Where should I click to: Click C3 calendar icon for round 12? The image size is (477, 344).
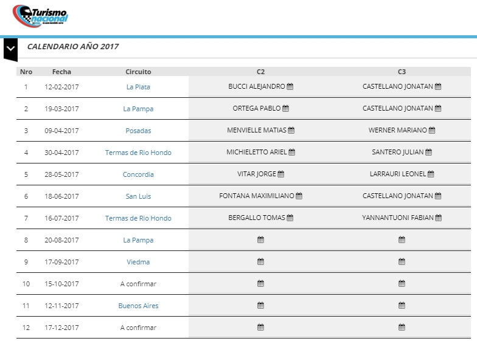point(402,328)
